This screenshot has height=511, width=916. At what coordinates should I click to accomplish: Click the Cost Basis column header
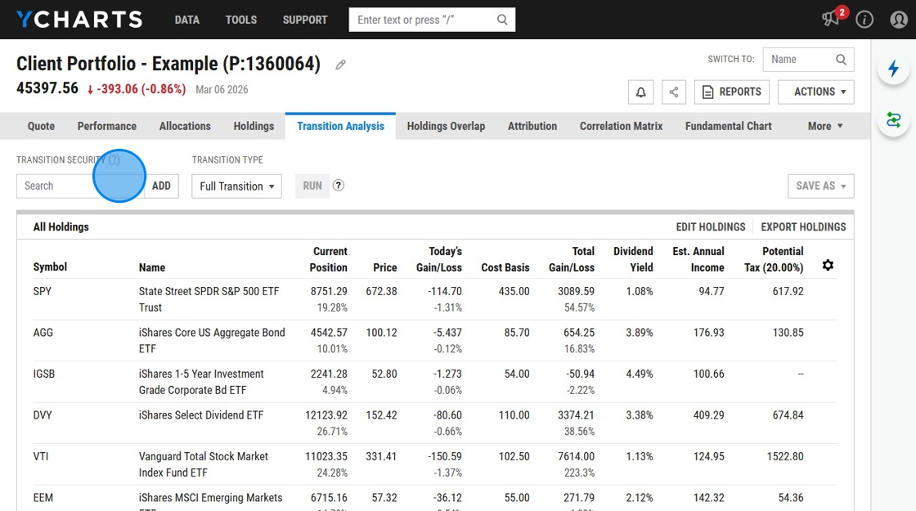pos(505,267)
